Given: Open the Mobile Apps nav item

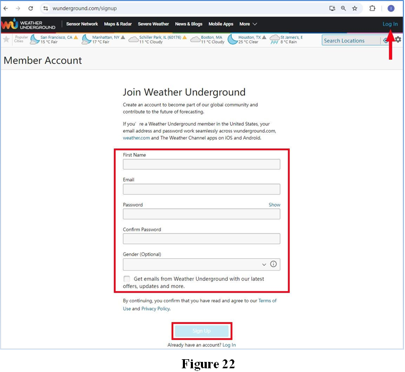Looking at the screenshot, I should point(221,24).
